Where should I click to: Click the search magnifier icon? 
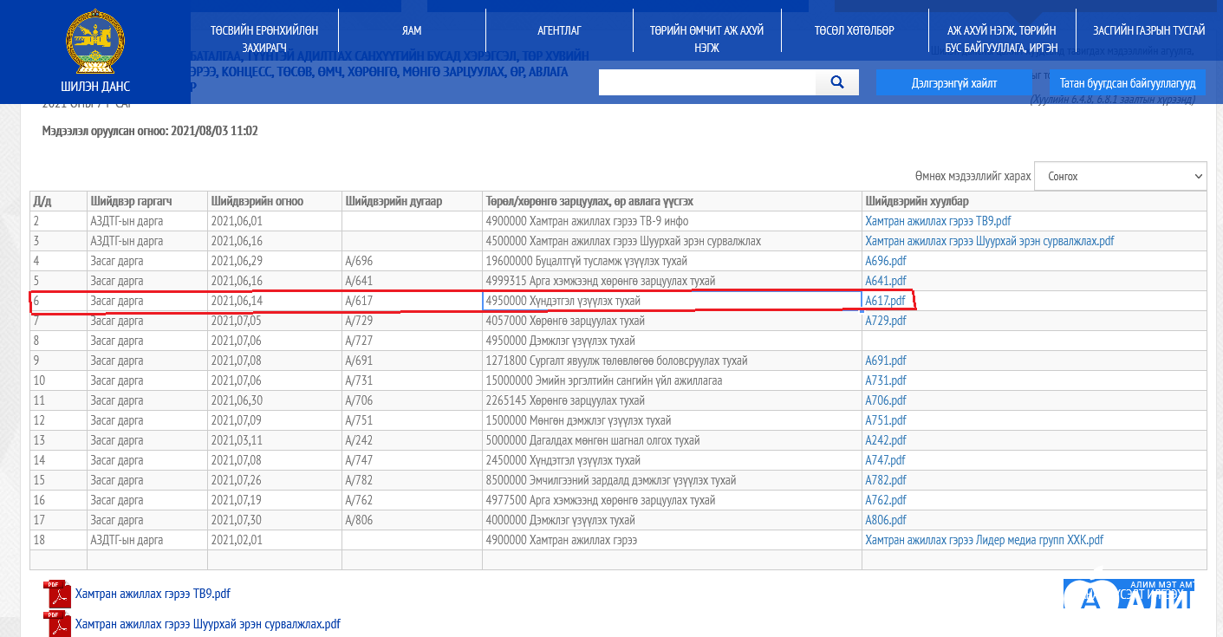[x=837, y=82]
